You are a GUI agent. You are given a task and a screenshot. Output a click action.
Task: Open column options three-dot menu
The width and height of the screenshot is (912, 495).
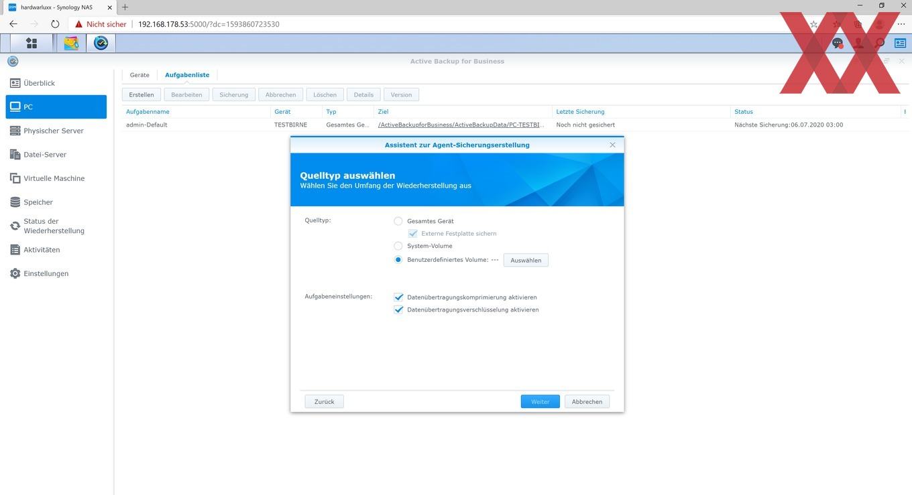pyautogui.click(x=905, y=112)
